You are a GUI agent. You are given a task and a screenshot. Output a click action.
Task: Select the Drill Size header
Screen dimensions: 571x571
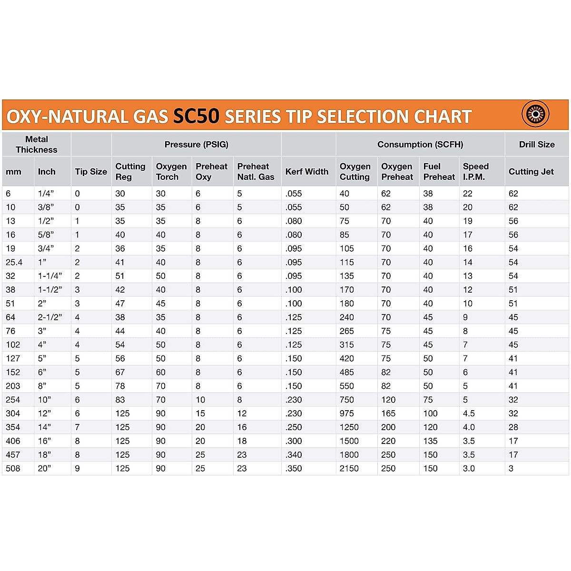[537, 144]
